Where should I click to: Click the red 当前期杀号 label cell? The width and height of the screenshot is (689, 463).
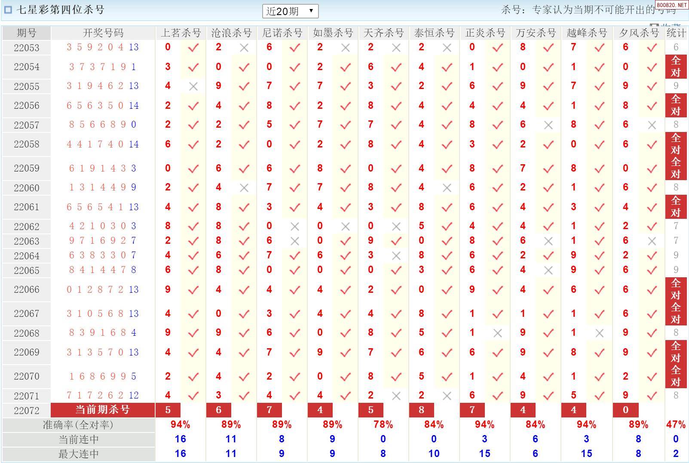(103, 410)
